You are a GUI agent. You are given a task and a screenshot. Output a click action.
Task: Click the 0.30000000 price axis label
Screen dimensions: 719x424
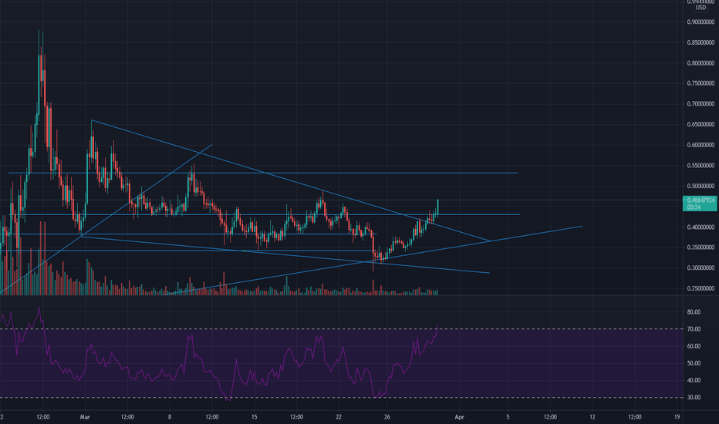pos(700,268)
